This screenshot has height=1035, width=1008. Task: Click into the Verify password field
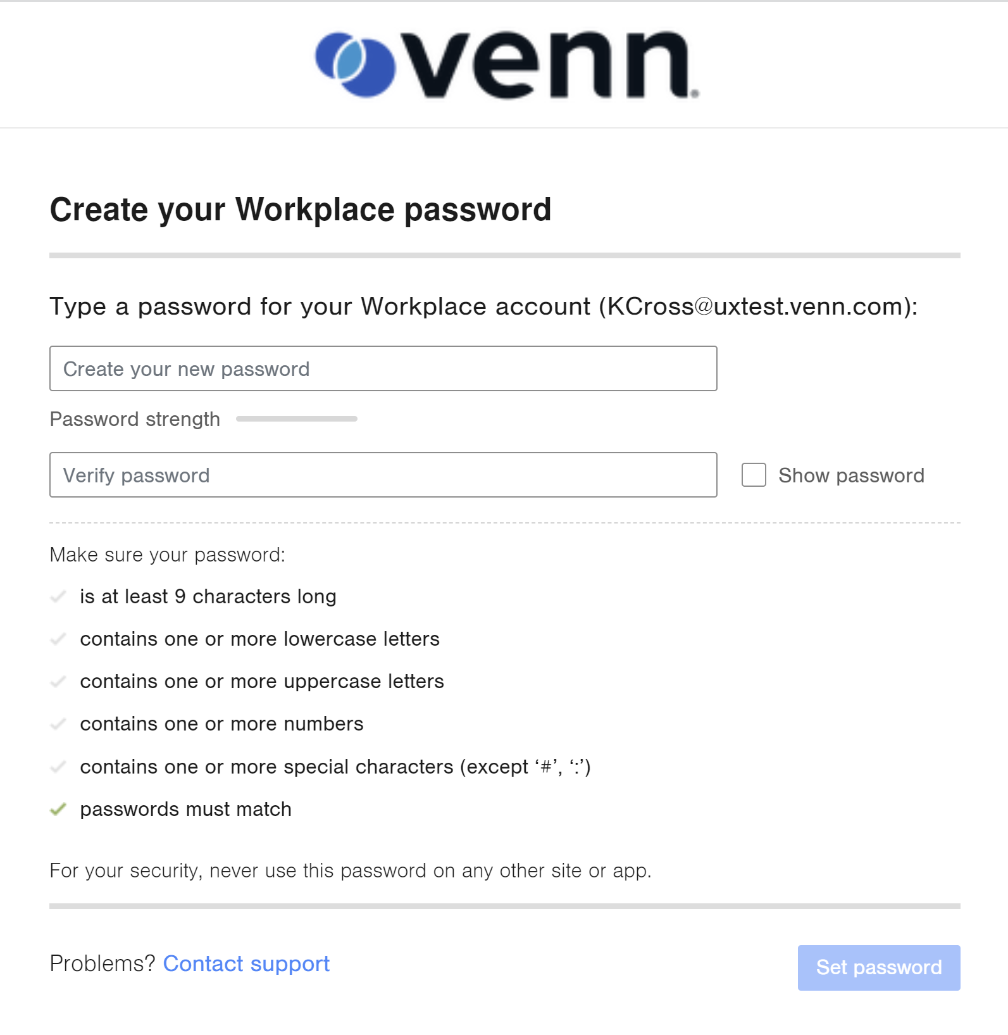tap(383, 475)
